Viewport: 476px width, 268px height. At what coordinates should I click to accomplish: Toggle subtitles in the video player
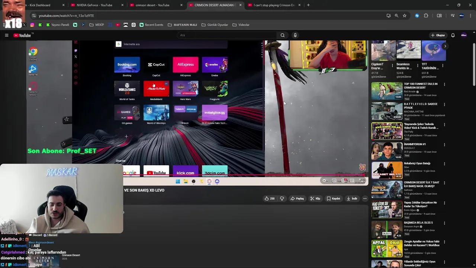click(x=334, y=181)
